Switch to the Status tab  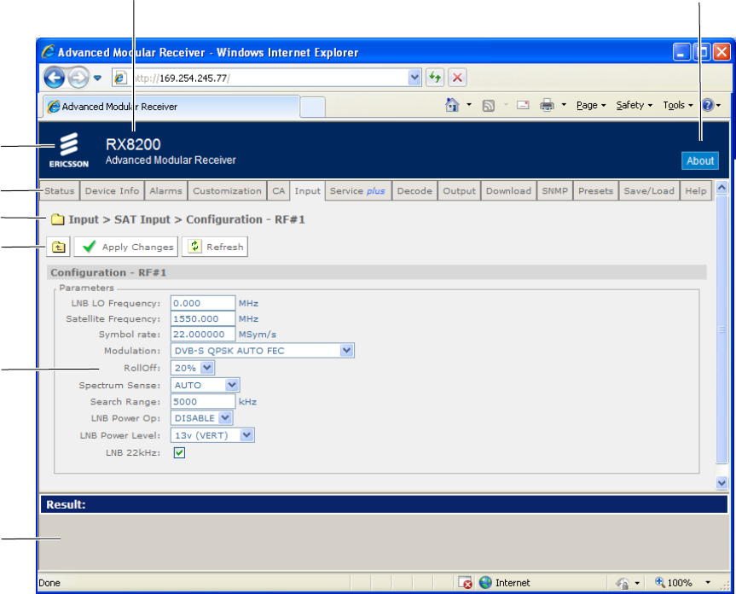(x=59, y=190)
